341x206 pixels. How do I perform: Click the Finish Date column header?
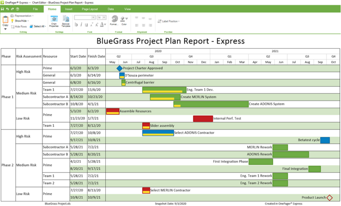(x=96, y=56)
